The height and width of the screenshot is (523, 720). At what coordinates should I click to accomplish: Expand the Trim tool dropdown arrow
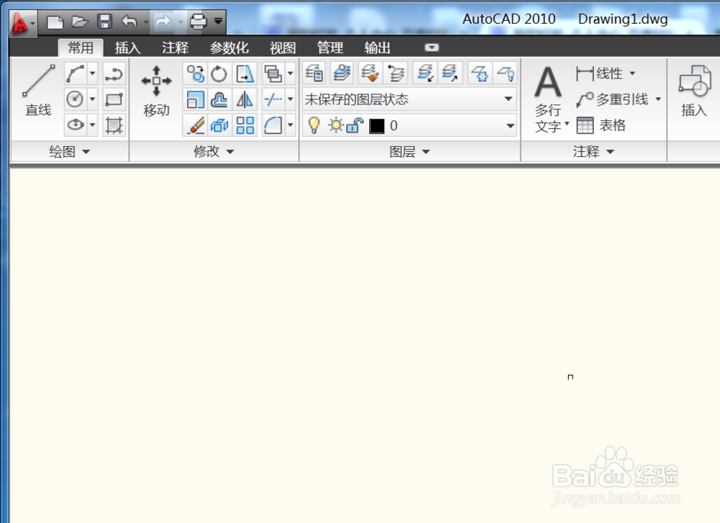290,99
